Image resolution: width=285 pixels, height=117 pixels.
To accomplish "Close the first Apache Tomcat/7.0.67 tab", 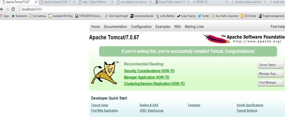I will coord(36,2).
